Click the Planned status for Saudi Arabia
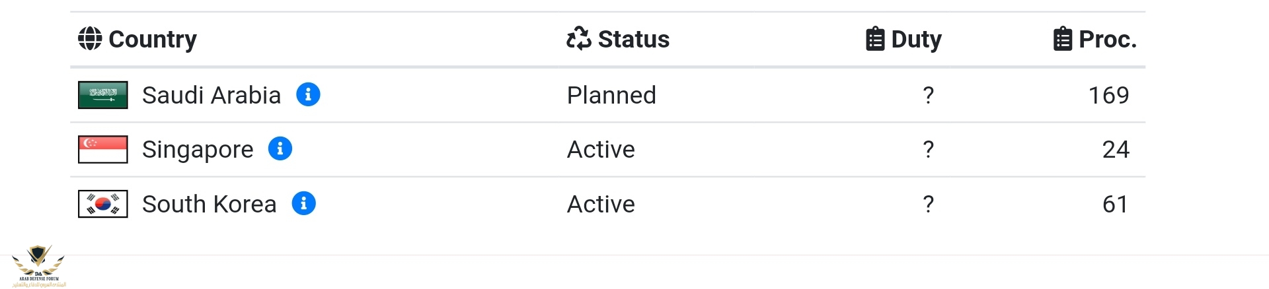 611,95
